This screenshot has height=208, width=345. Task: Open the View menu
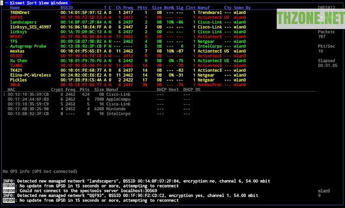point(44,3)
